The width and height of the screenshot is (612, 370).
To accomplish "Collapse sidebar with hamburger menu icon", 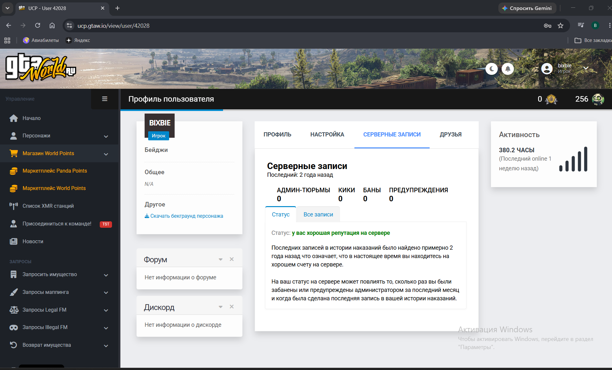I will tap(105, 99).
